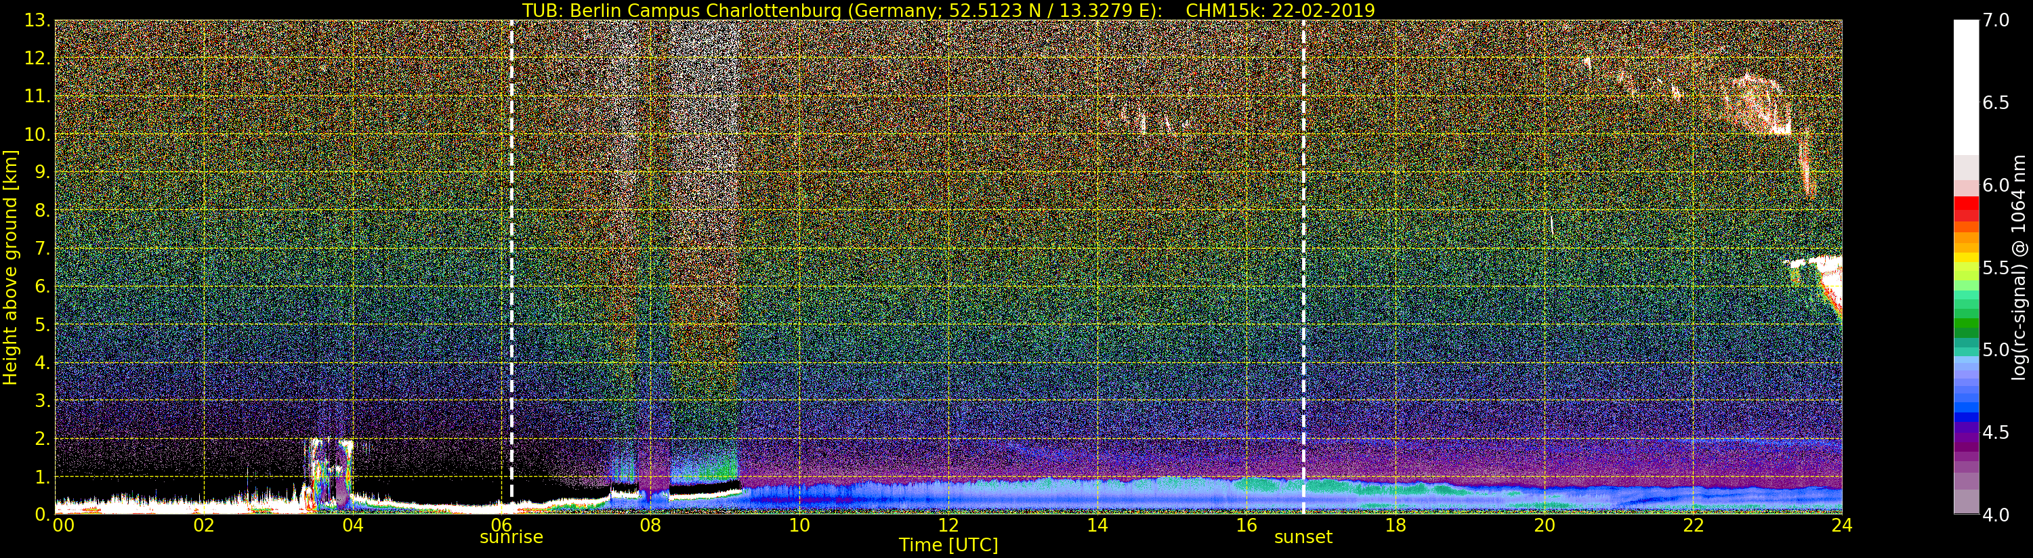Click the colorbar '6.5' value label
The width and height of the screenshot is (2033, 558).
tap(1996, 103)
